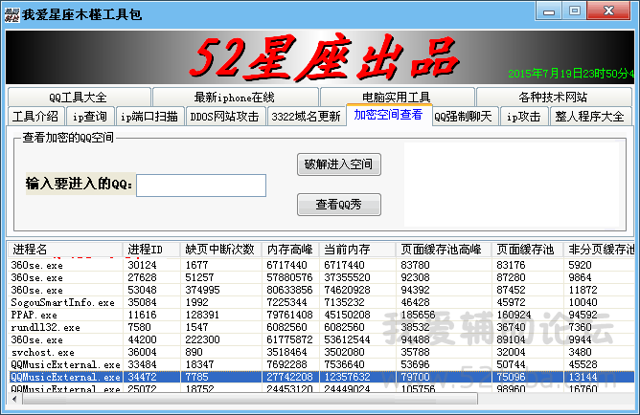Screen dimensions: 640x415
Task: Click the 当前内存 column header
Action: 357,250
